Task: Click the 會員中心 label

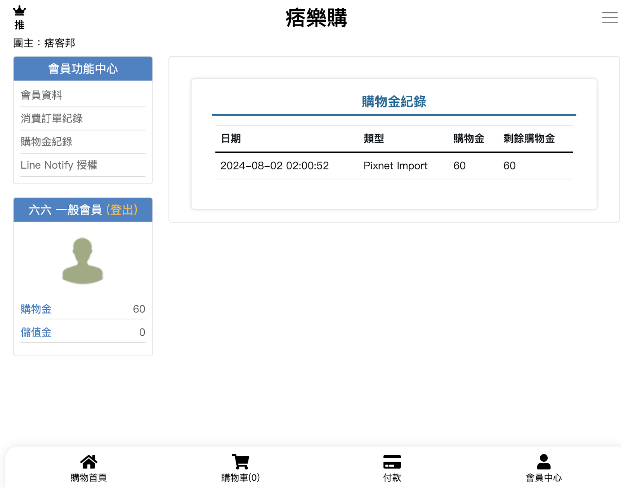Action: (544, 478)
